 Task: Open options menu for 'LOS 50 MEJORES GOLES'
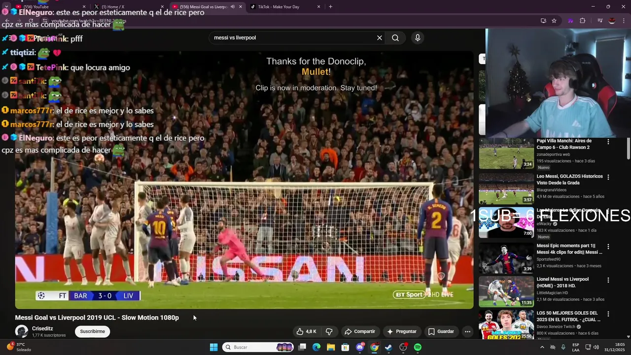pyautogui.click(x=608, y=314)
